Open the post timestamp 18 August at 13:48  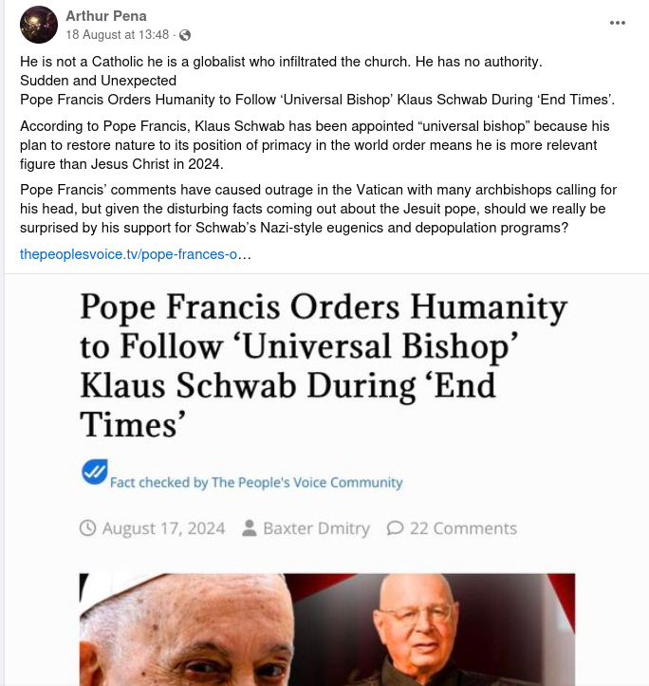click(118, 34)
